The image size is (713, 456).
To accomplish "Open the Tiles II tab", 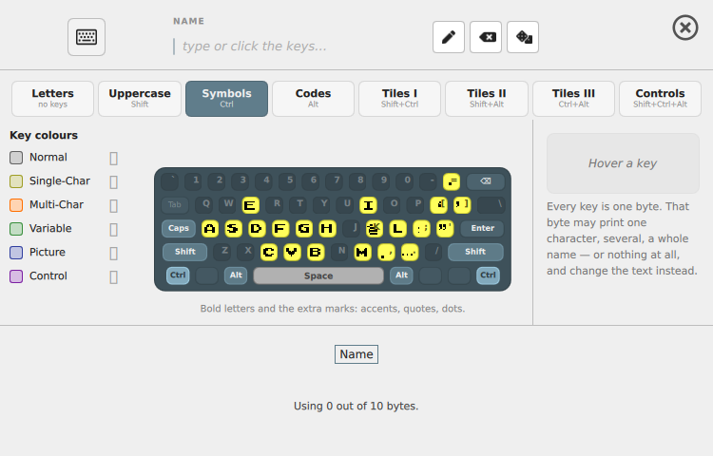I will coord(487,99).
